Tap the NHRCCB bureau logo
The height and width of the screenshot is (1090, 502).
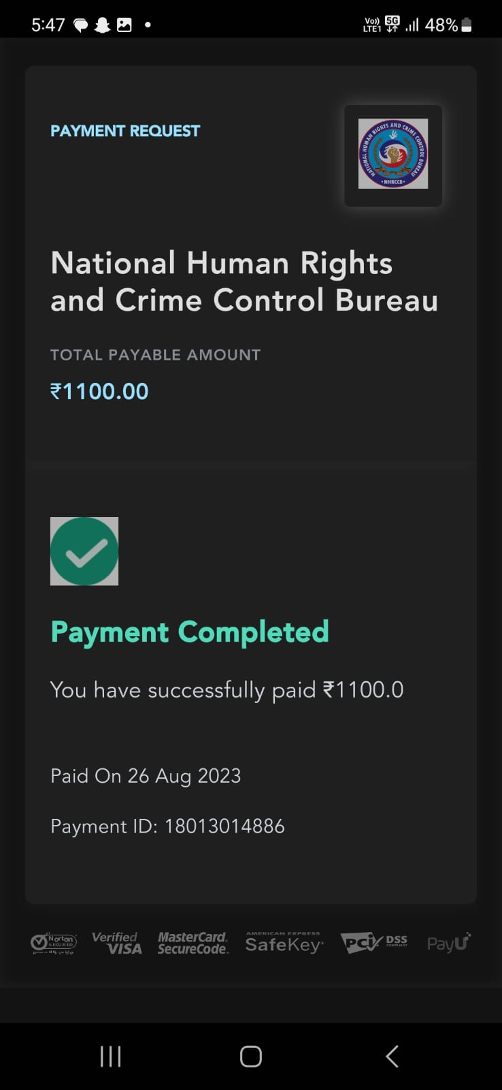(x=393, y=154)
